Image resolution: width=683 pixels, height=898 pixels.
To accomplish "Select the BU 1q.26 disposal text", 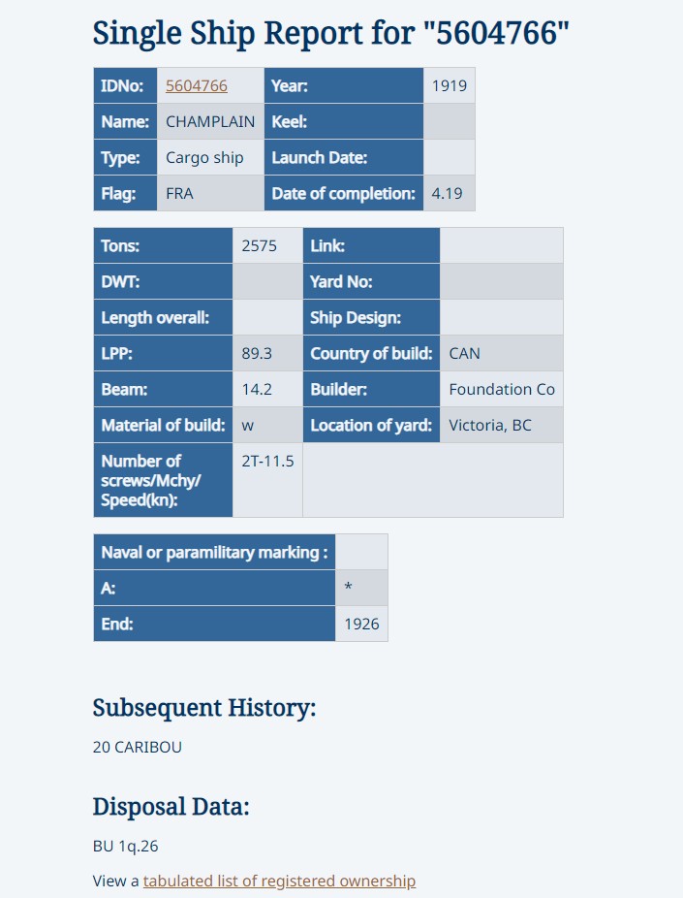I will pos(125,846).
